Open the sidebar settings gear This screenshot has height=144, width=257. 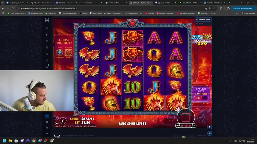[47, 122]
